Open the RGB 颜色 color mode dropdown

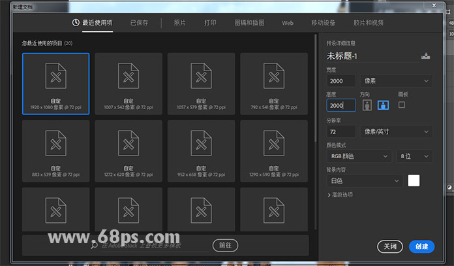tap(358, 156)
